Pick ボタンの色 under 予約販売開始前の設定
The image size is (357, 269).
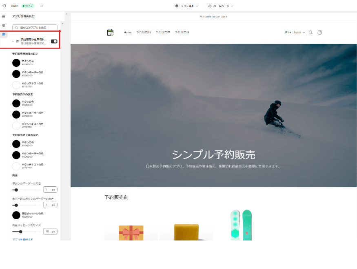pos(16,63)
